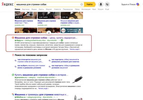Click the 4lapy.ru result favicon
The image size is (143, 100).
pos(13,38)
